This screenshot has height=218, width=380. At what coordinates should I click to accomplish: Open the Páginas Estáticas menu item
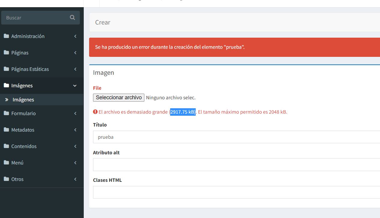pyautogui.click(x=30, y=69)
